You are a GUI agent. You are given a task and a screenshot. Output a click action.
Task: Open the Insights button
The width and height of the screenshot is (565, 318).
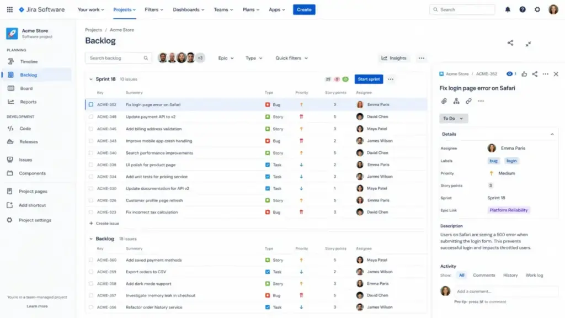[x=394, y=58]
